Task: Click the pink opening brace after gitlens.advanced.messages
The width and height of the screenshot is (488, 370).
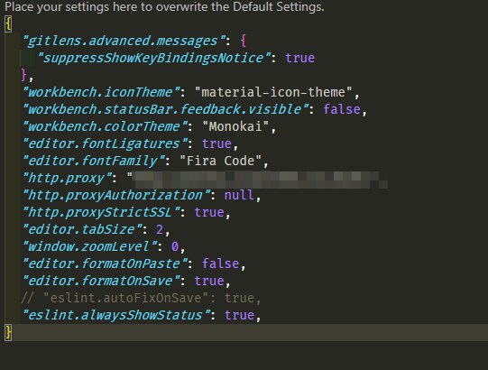Action: click(244, 42)
